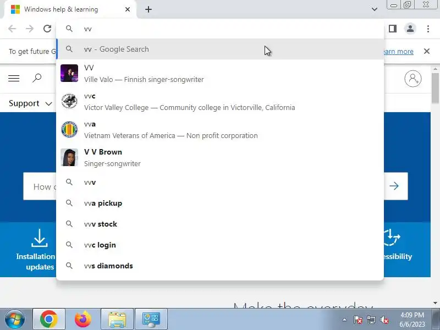This screenshot has height=330, width=440.
Task: Click the network tray icon
Action: tap(371, 320)
